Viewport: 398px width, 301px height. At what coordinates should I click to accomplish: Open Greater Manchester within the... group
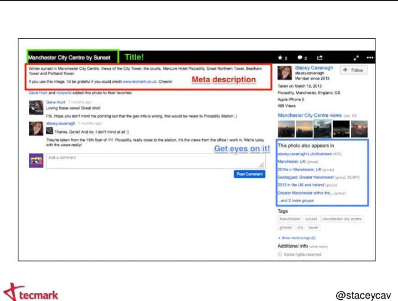[x=305, y=193]
